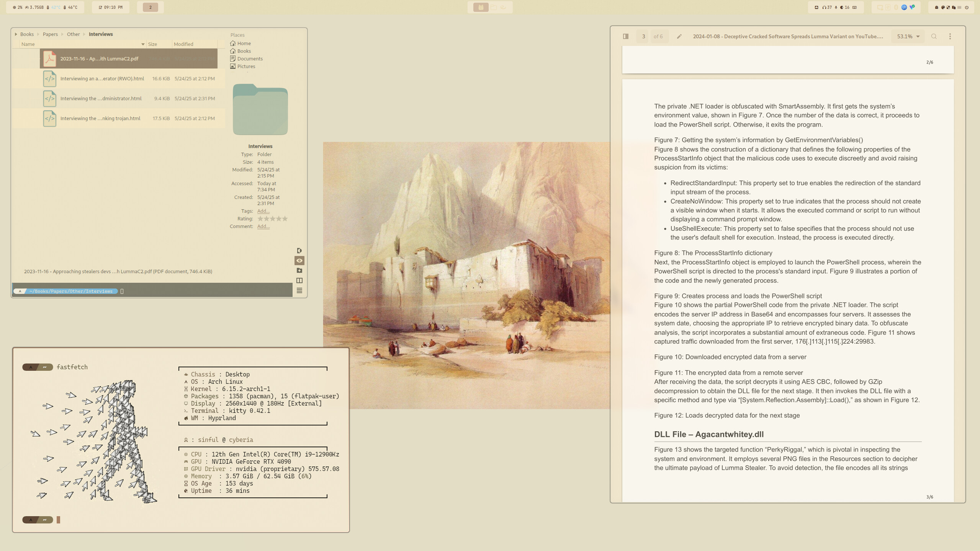Click the keyboard layout icon in top bar
This screenshot has width=980, height=551.
pos(854,7)
